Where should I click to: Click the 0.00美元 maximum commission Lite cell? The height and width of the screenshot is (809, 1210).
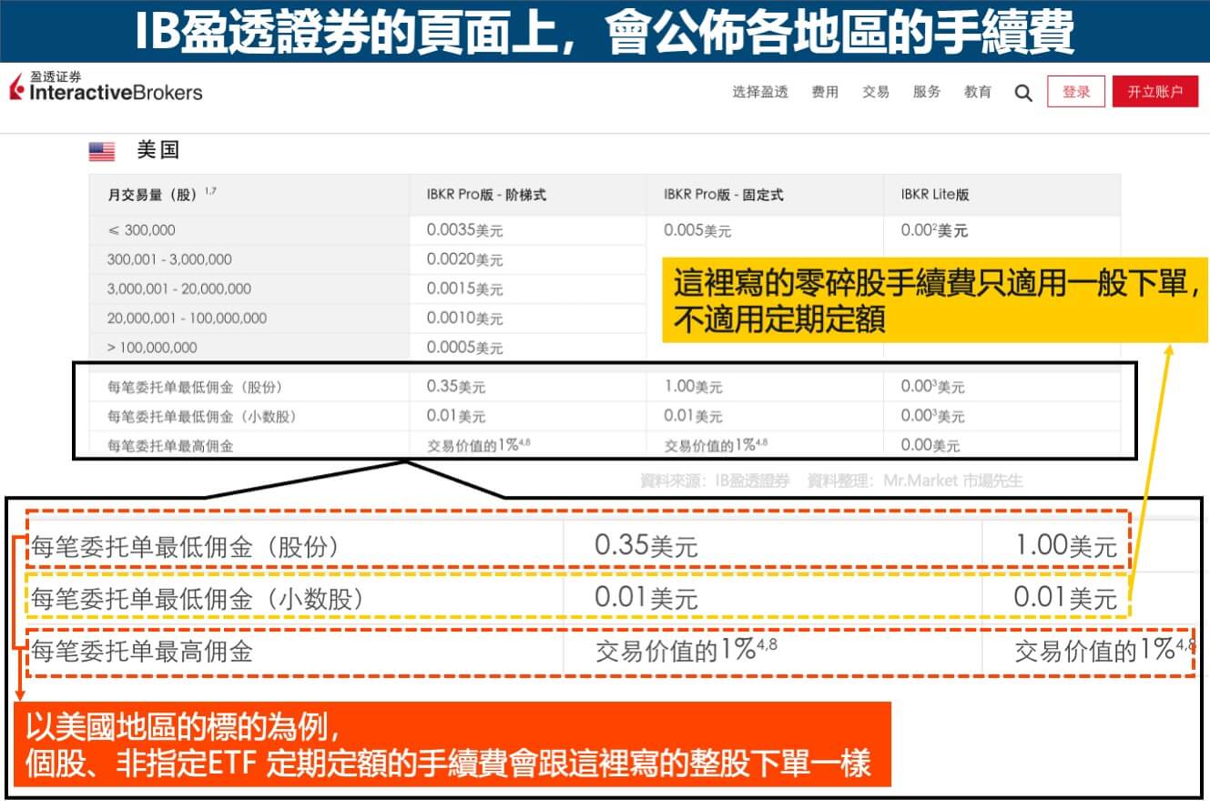[930, 445]
